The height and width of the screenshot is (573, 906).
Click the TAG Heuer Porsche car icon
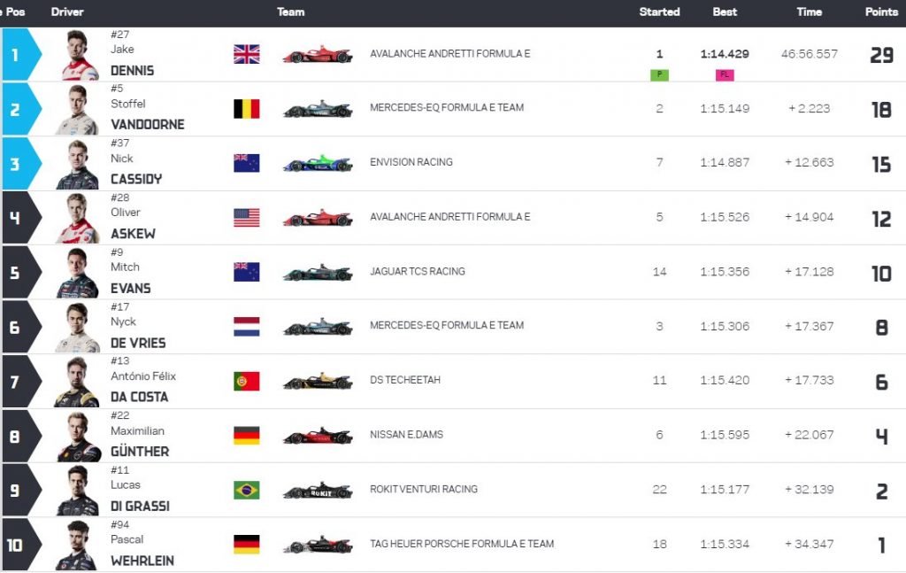tap(318, 546)
